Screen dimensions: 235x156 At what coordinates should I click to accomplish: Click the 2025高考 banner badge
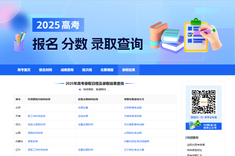[58, 25]
